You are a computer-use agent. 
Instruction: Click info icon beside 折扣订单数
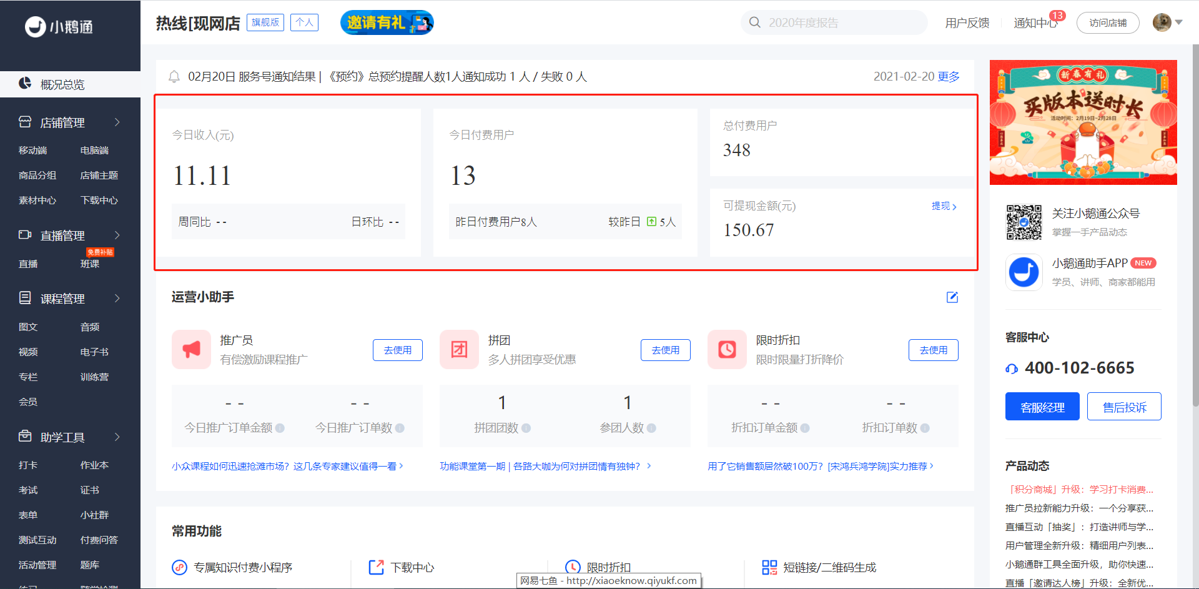[x=925, y=428]
